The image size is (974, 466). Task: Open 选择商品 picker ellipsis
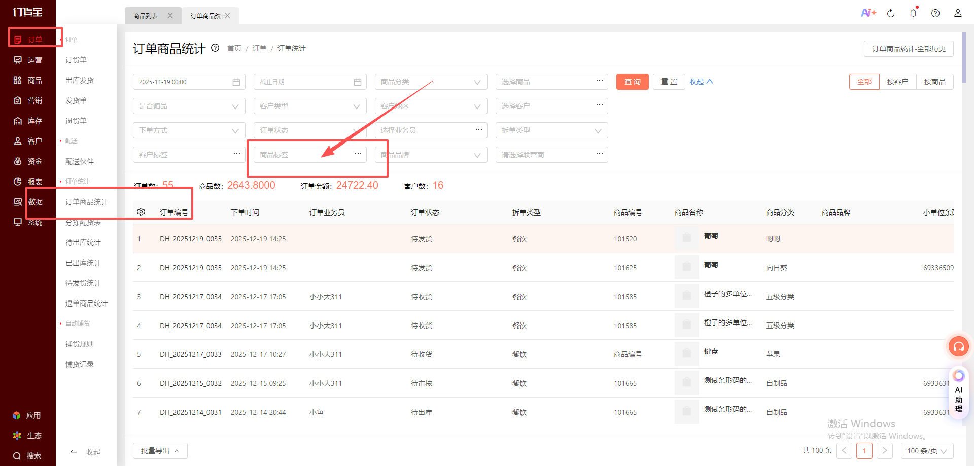point(600,81)
